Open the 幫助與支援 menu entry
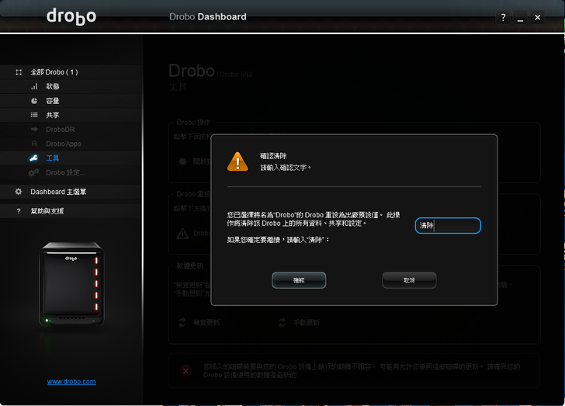Viewport: 565px width, 406px height. pos(47,211)
